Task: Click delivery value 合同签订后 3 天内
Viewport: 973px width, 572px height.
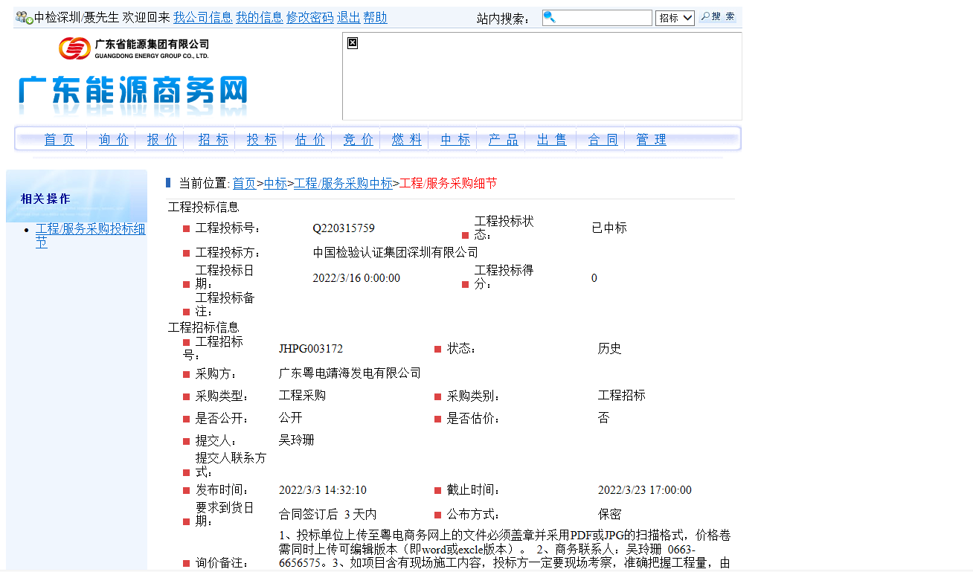Action: click(328, 515)
